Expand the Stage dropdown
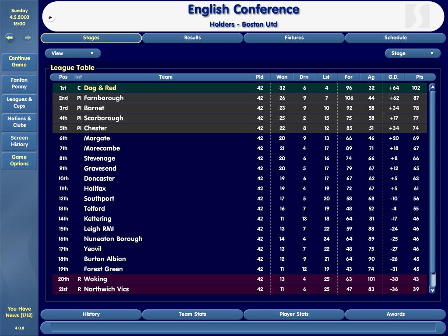The height and width of the screenshot is (336, 448). pos(412,53)
